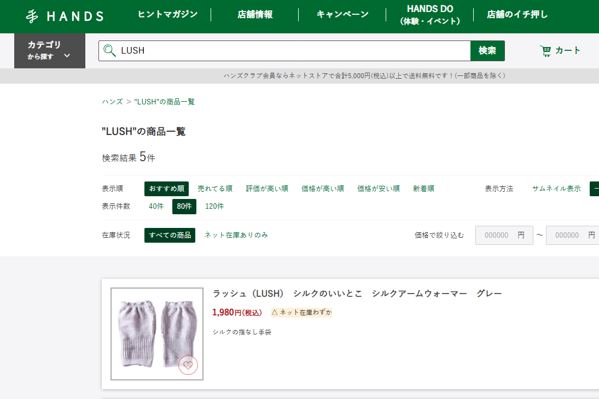The image size is (599, 399).
Task: Click the 検索結果 5件 count
Action: click(129, 157)
